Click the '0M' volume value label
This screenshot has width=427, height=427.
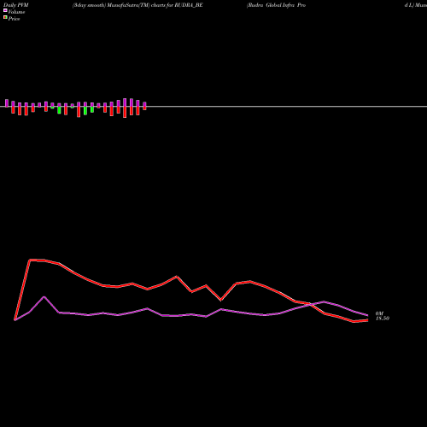379,313
